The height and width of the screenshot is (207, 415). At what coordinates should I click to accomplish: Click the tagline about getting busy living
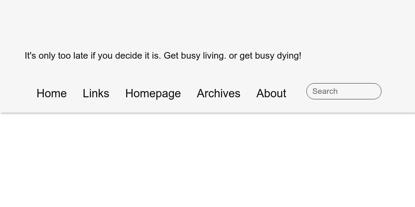[163, 56]
